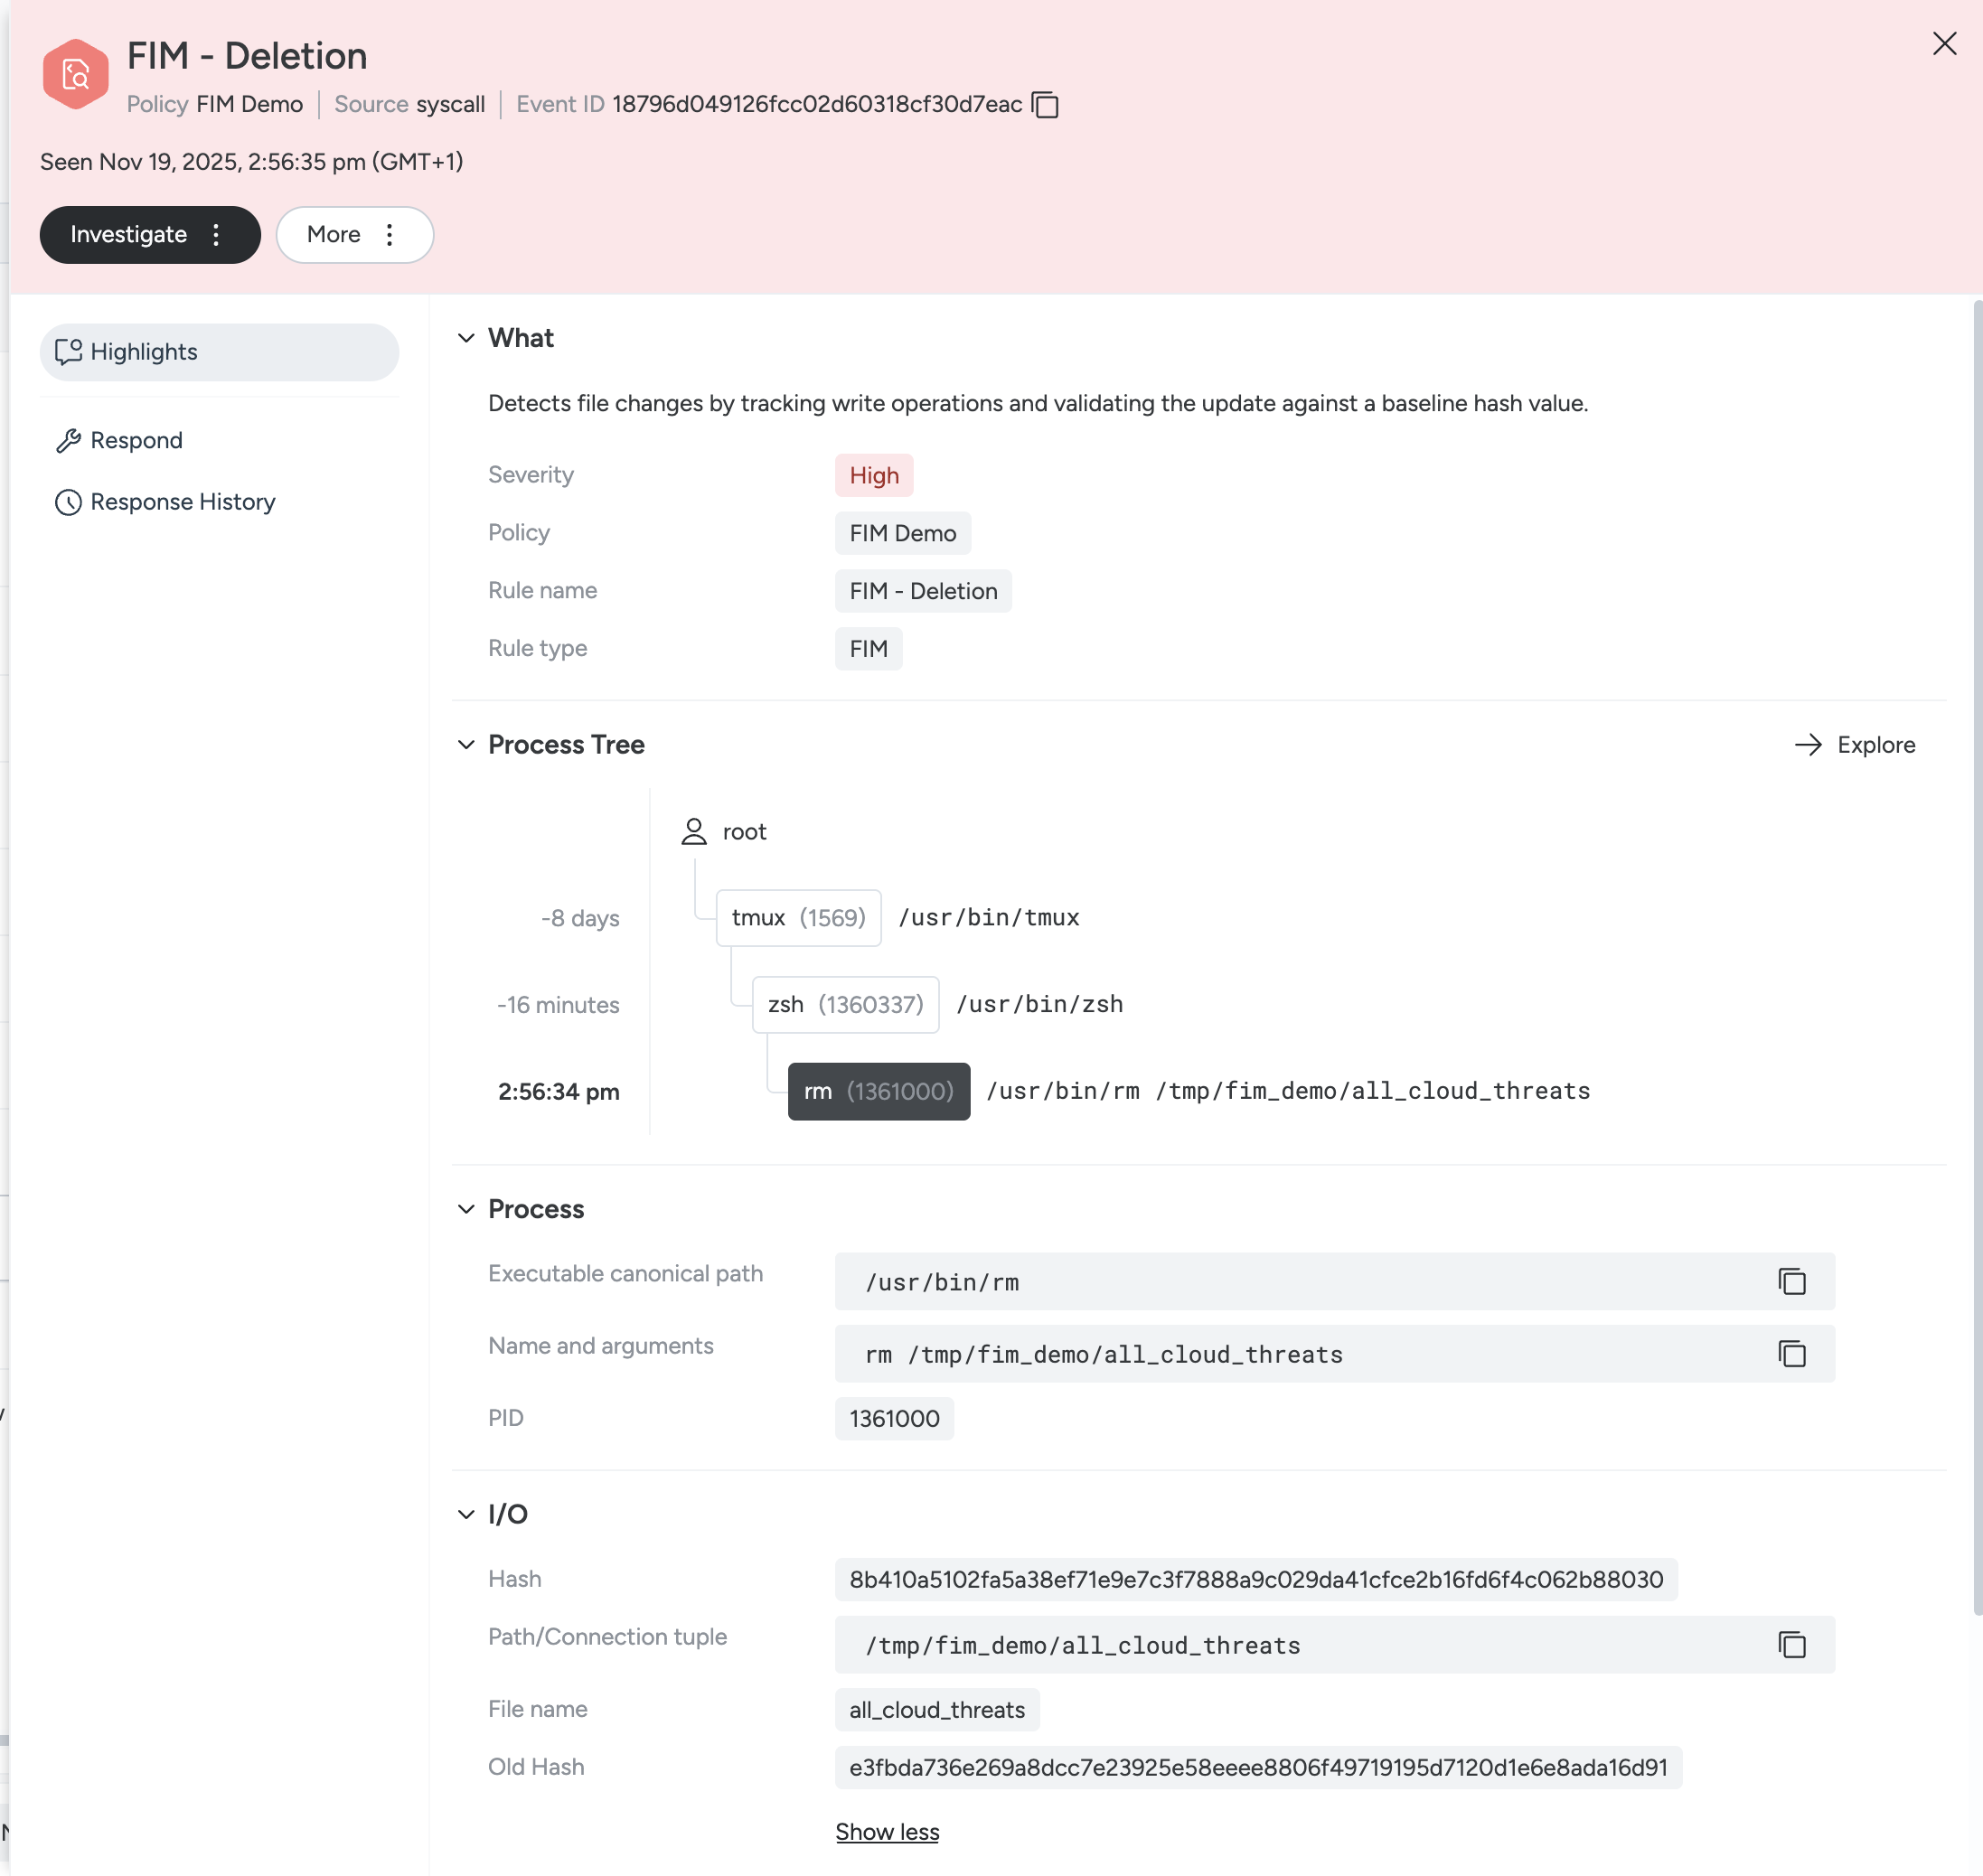Collapse the I/O section

pos(466,1513)
